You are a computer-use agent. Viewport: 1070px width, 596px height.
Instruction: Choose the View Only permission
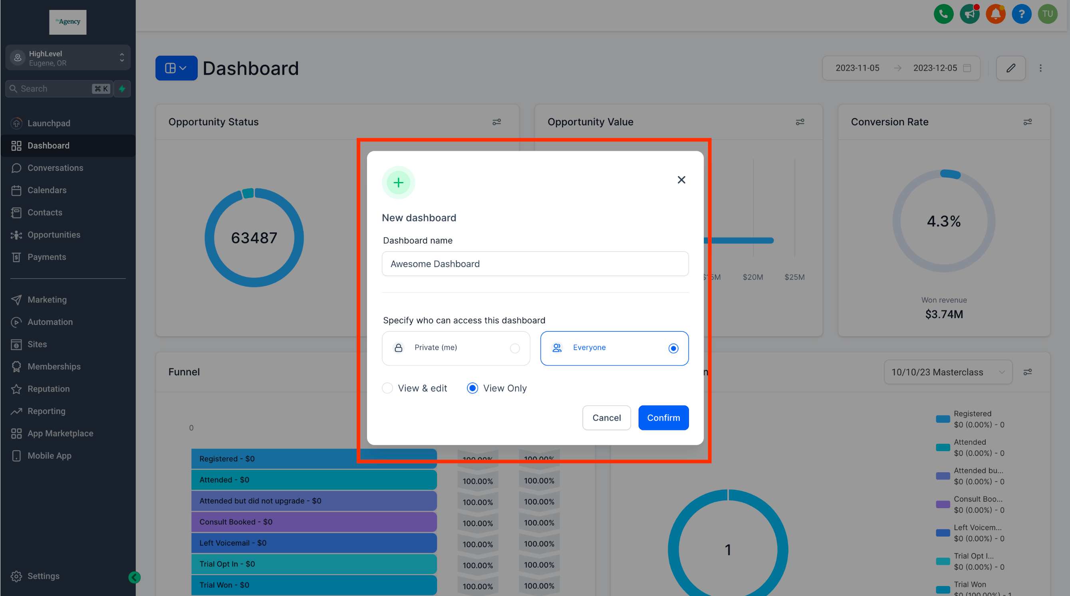(x=496, y=388)
